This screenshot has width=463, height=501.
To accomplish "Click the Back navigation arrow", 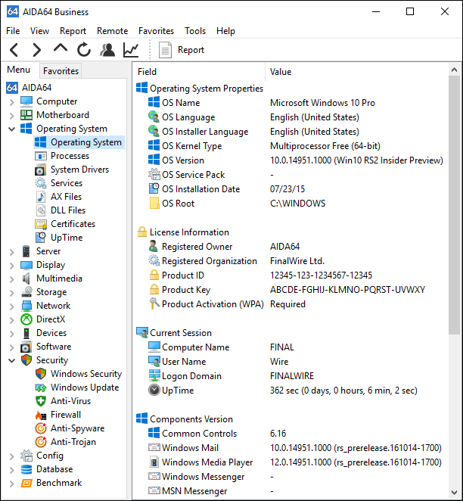I will coord(14,50).
